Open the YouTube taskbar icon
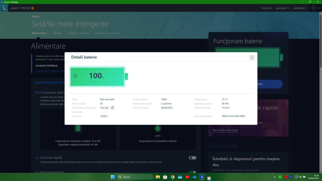 tap(187, 177)
